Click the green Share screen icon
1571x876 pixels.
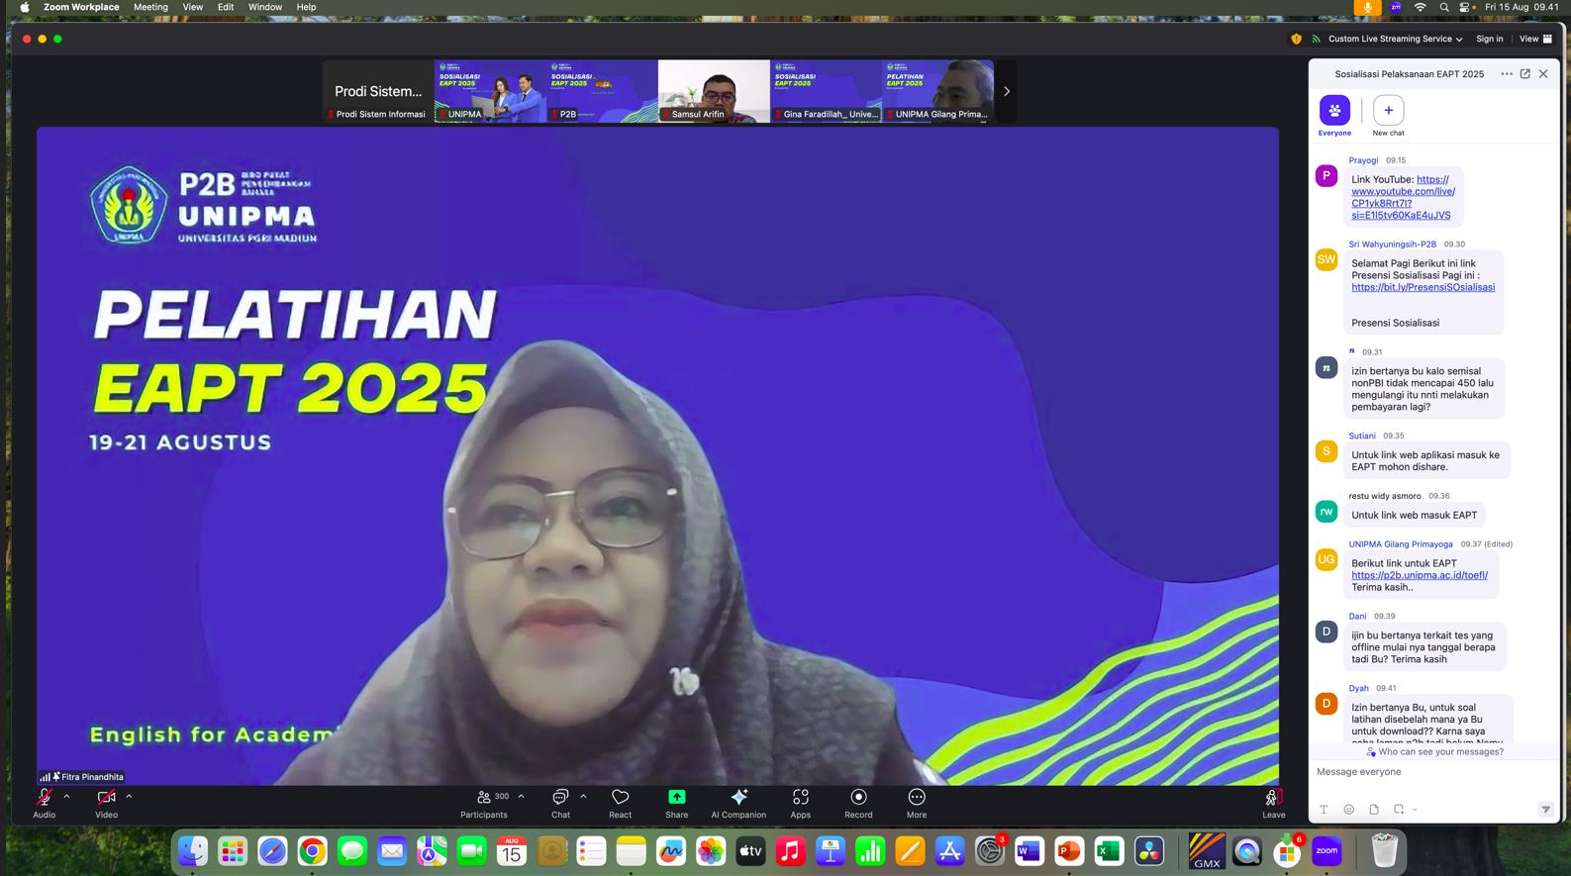click(x=677, y=797)
